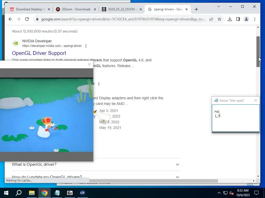Image resolution: width=265 pixels, height=198 pixels.
Task: Expand the 'What is OpenGL driver?' question
Action: point(96,164)
